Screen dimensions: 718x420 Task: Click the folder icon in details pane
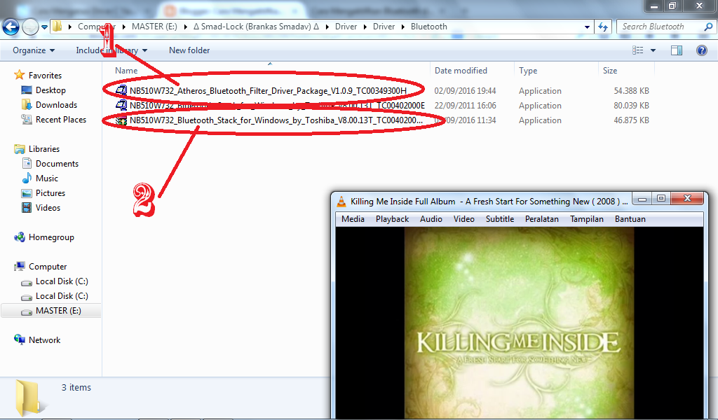click(31, 398)
